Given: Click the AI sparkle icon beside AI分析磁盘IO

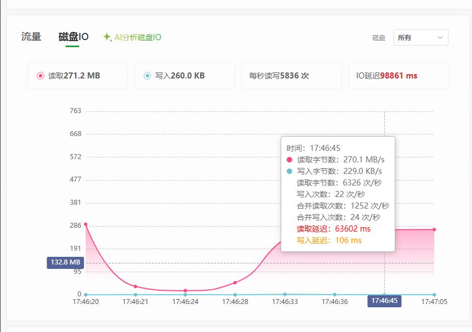Looking at the screenshot, I should pos(107,37).
